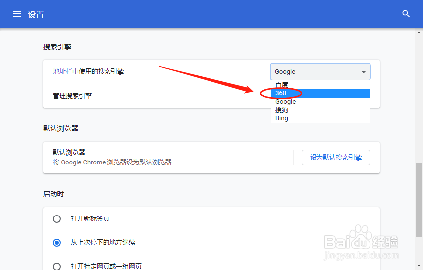
Task: Choose 打开特定网页或一组网页 radio option
Action: 57,266
